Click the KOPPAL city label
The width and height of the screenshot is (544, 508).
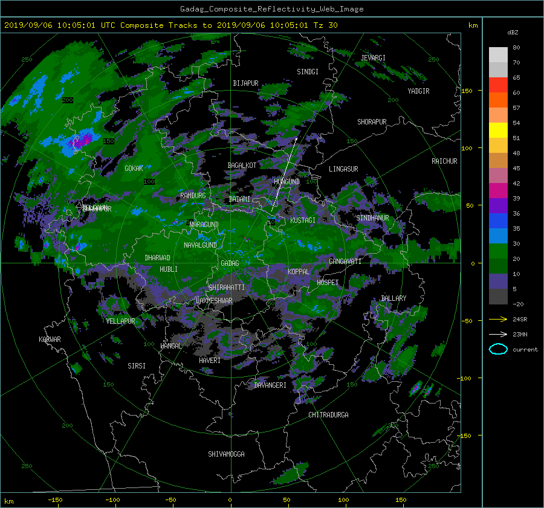tap(299, 271)
